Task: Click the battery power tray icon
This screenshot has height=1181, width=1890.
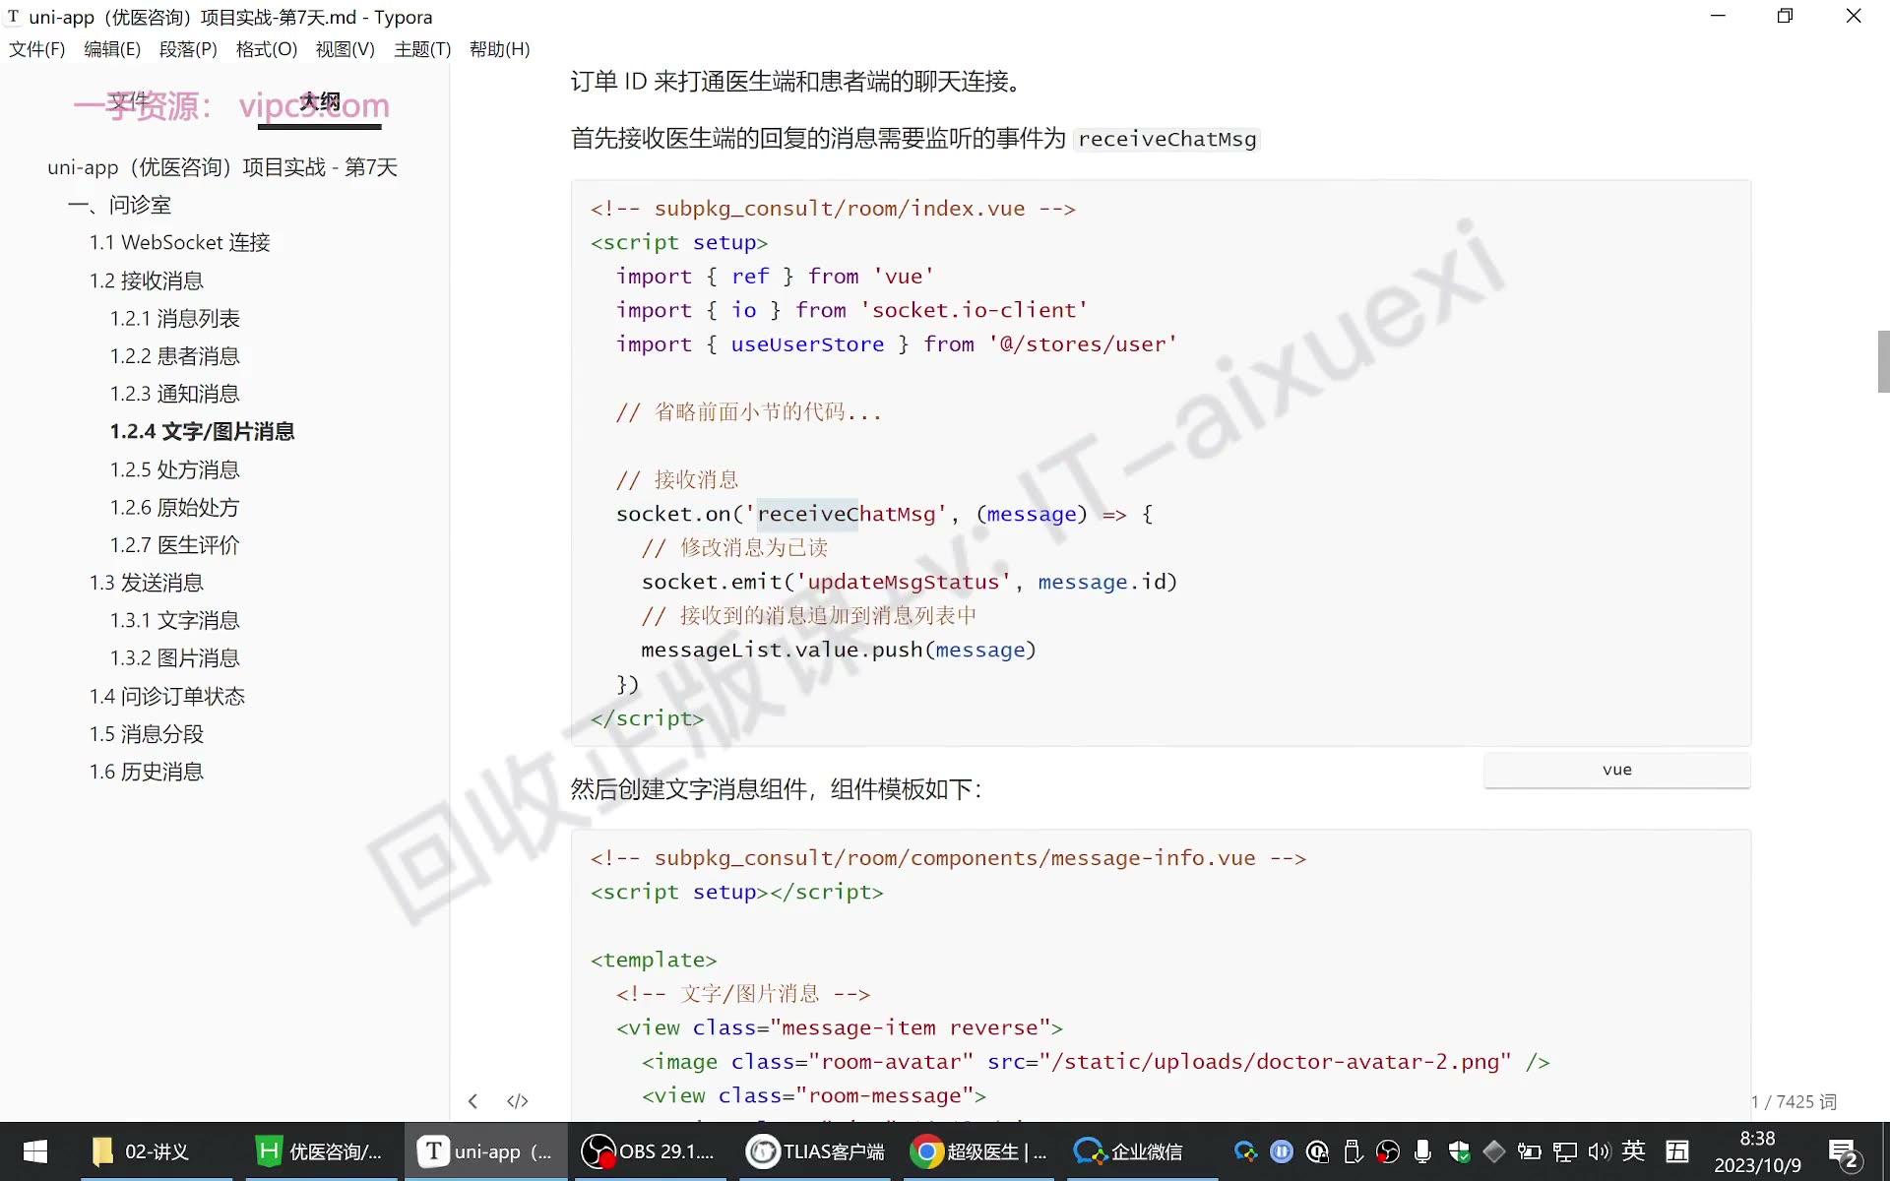Action: click(x=1529, y=1151)
